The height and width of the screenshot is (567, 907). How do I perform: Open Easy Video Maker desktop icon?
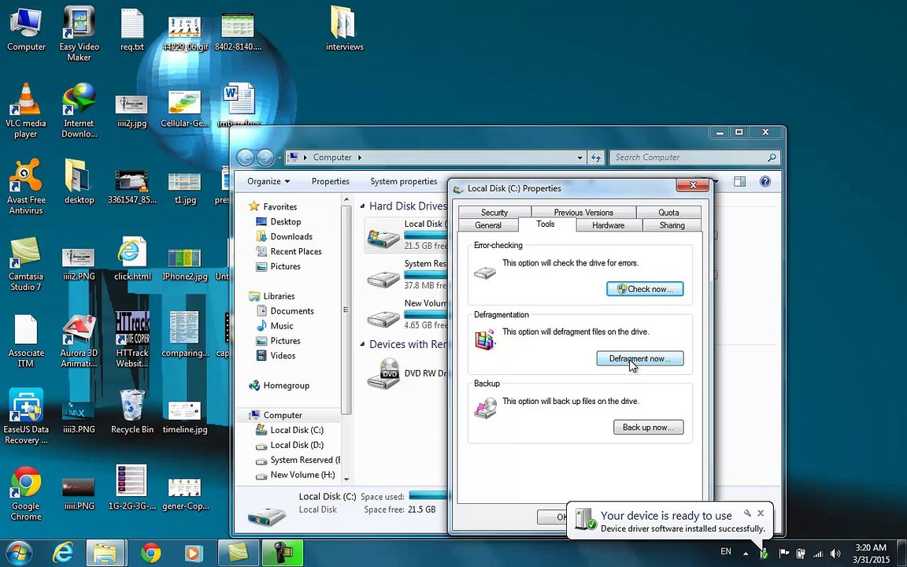[x=79, y=34]
